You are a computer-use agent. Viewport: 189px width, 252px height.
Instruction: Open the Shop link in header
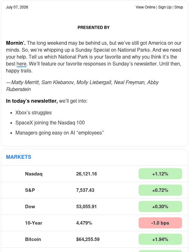[x=179, y=7]
